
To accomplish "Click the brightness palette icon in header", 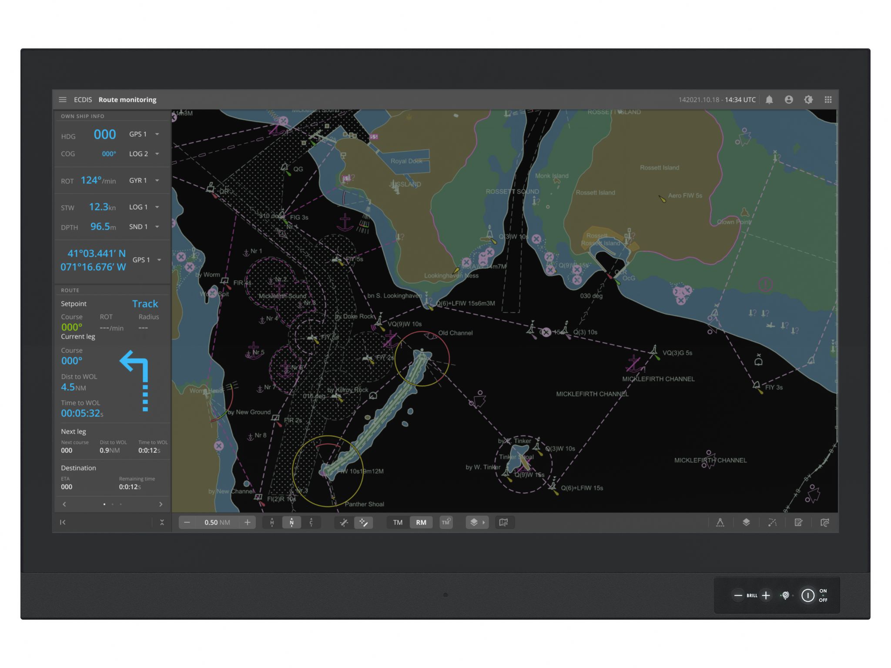I will [808, 100].
